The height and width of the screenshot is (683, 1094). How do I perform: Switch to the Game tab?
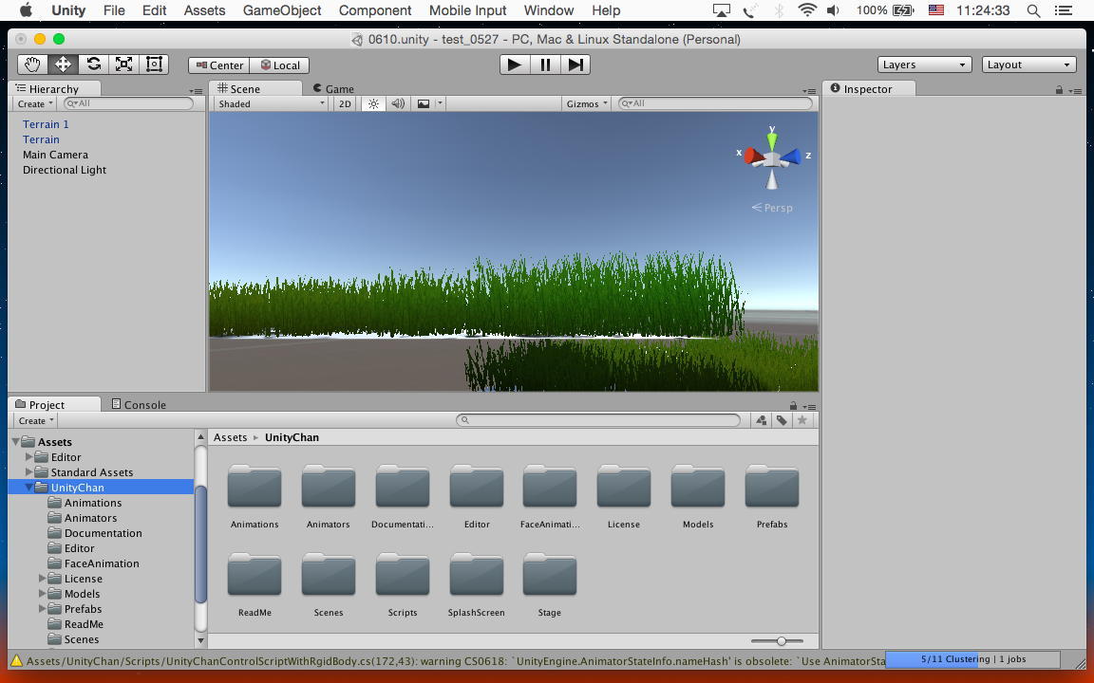(332, 88)
